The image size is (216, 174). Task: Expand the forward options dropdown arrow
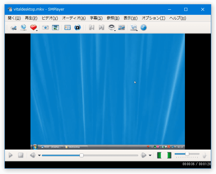click(x=150, y=155)
